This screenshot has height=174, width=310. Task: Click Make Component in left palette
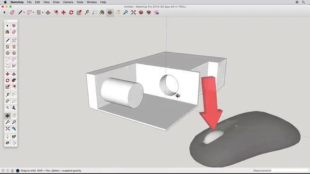pyautogui.click(x=14, y=26)
